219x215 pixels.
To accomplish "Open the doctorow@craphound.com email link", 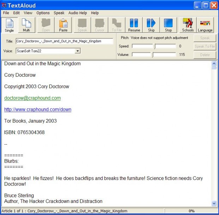I will (x=32, y=98).
